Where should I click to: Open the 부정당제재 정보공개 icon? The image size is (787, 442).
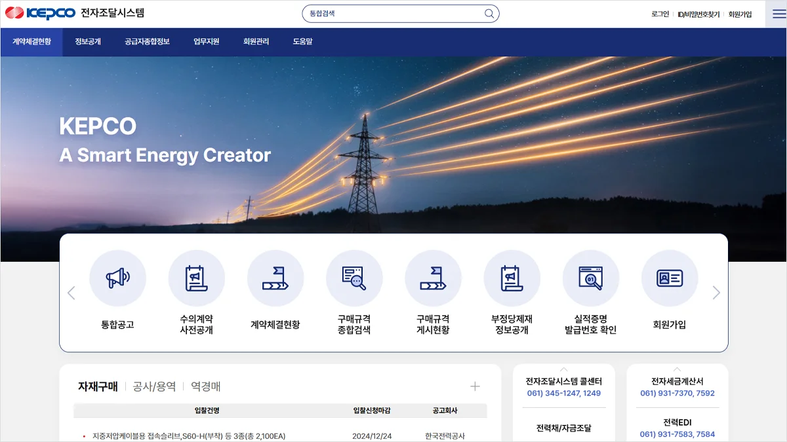tap(512, 278)
